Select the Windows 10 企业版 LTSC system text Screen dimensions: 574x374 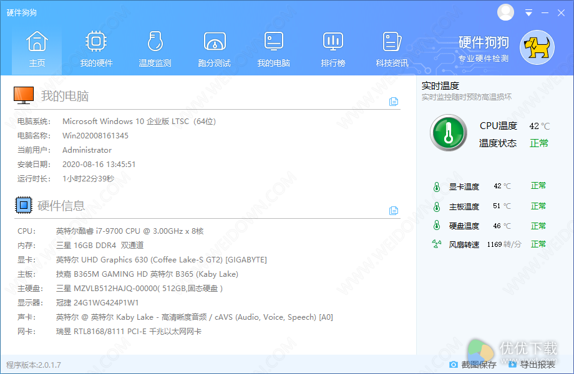click(x=139, y=122)
